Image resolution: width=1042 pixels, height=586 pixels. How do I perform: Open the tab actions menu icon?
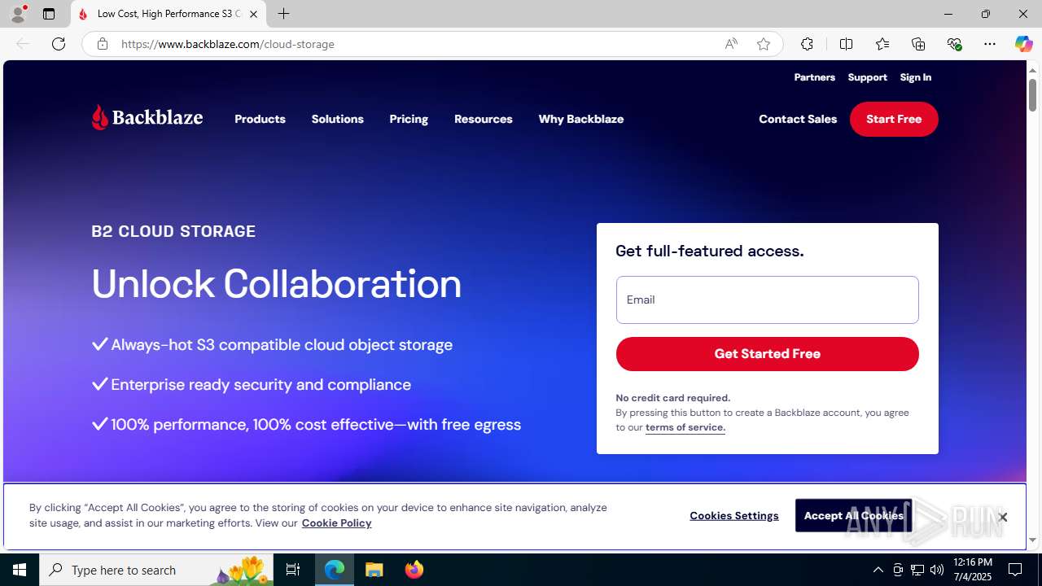click(49, 14)
